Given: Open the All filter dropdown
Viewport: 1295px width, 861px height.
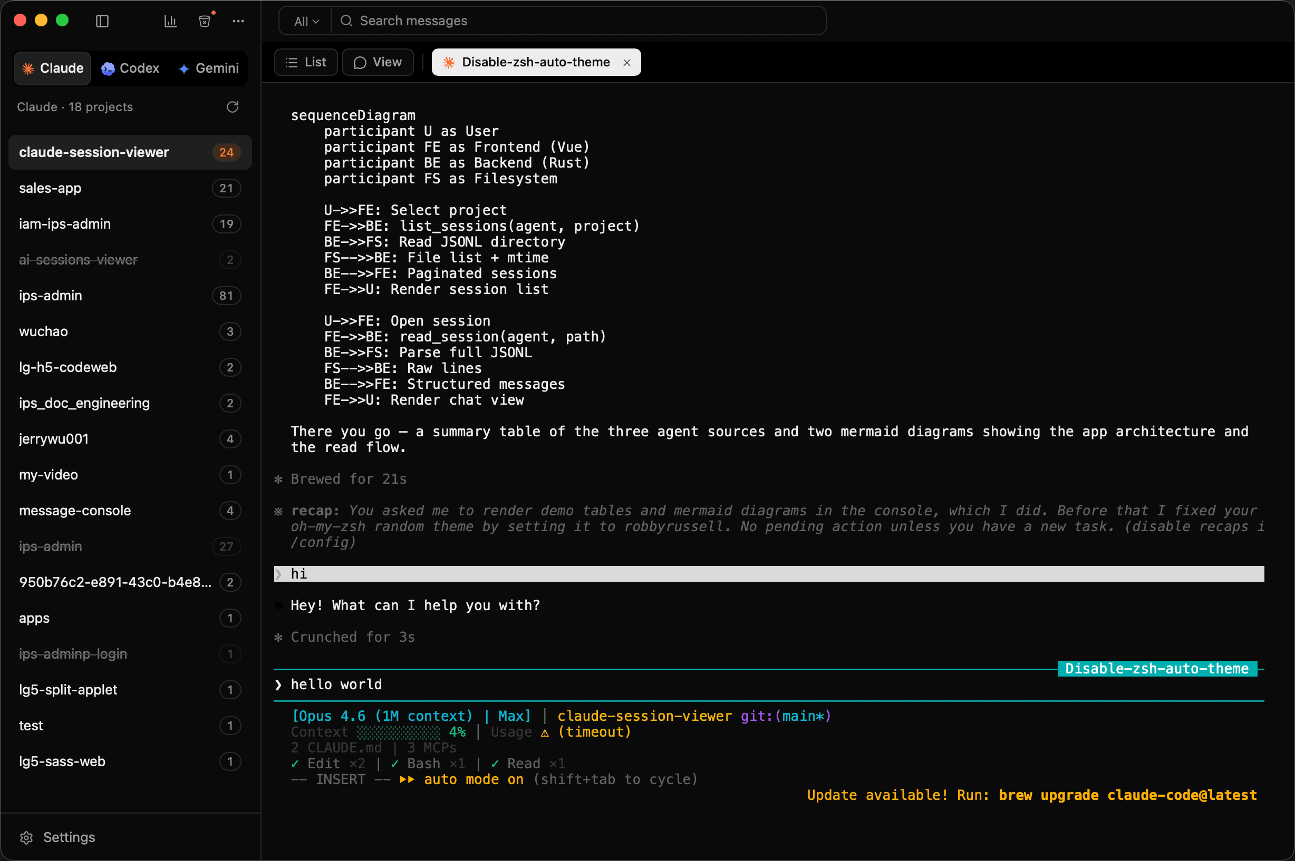Looking at the screenshot, I should tap(306, 21).
